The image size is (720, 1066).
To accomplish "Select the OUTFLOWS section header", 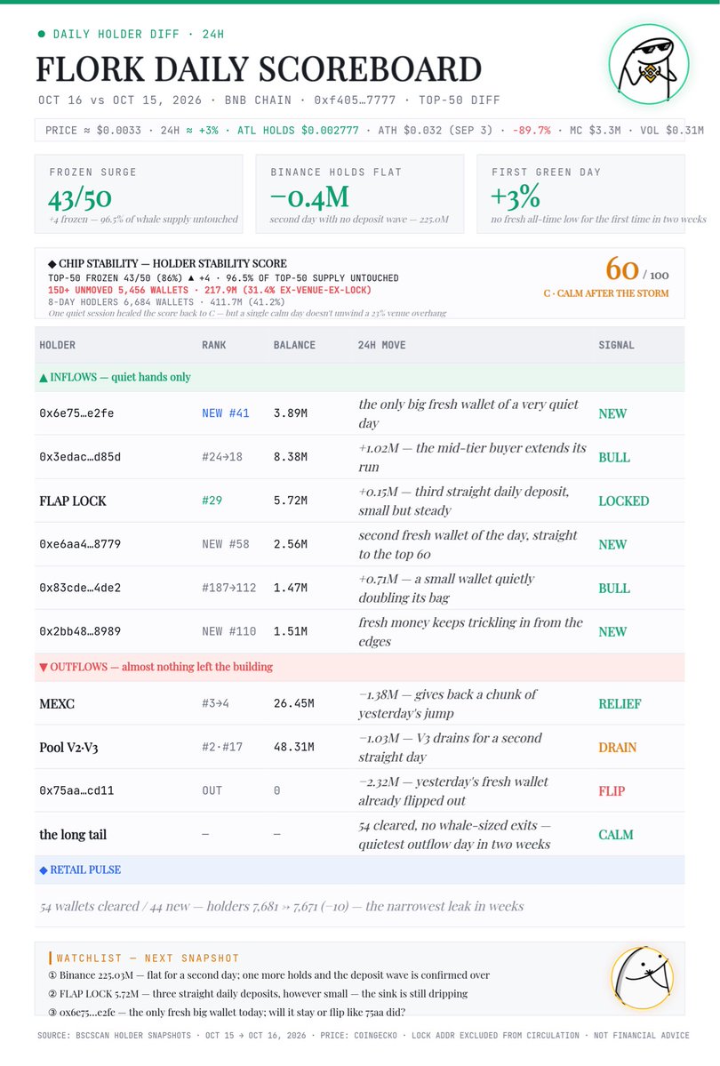I will pos(360,667).
